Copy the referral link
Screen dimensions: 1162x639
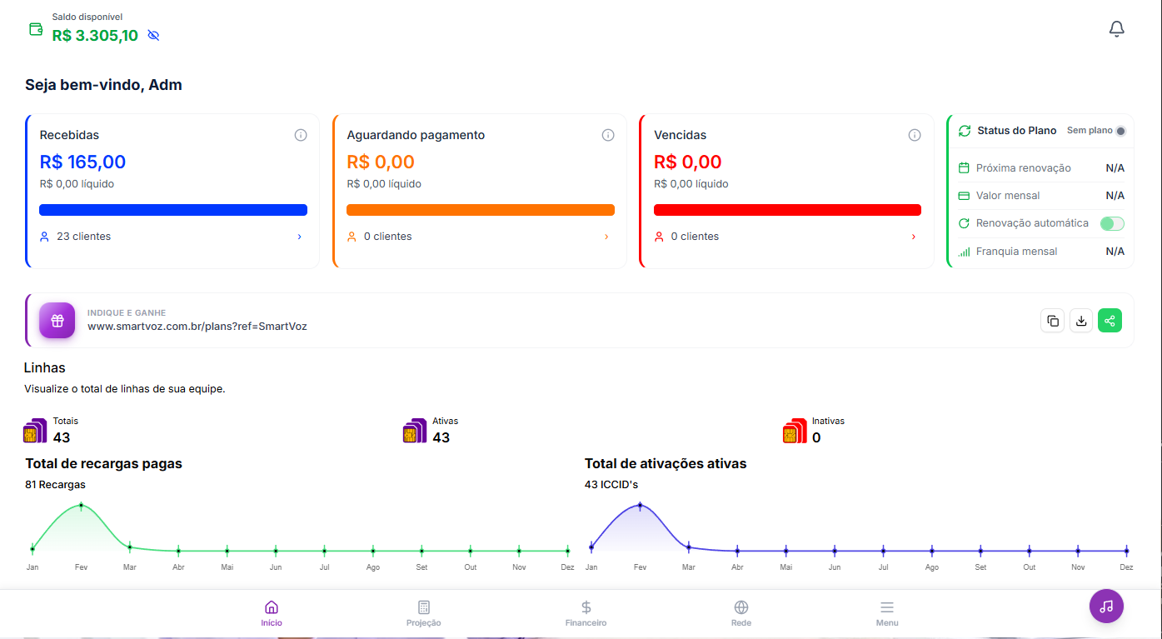click(x=1052, y=321)
